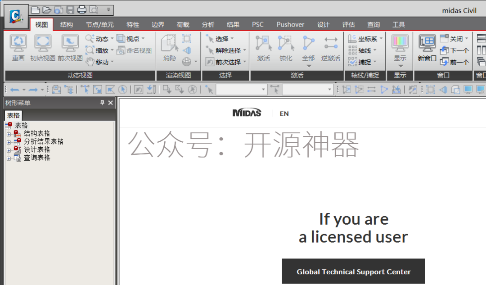This screenshot has height=285, width=486.
Task: Click the 命名视图 (Named View) button
Action: pyautogui.click(x=134, y=50)
